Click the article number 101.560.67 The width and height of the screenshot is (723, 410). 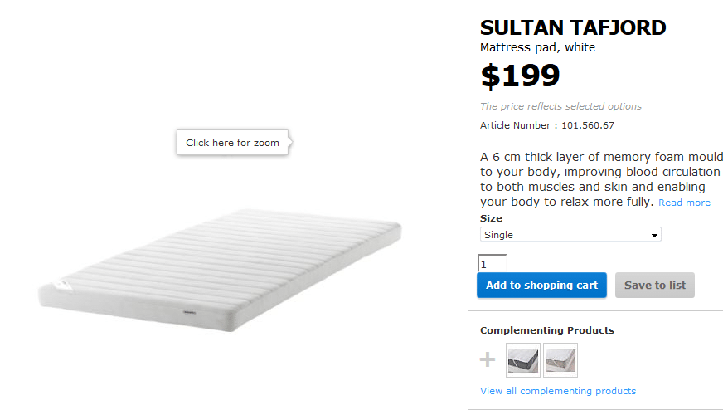tap(587, 125)
